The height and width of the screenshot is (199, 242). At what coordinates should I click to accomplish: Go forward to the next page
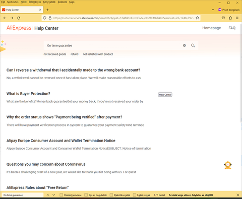(12, 18)
